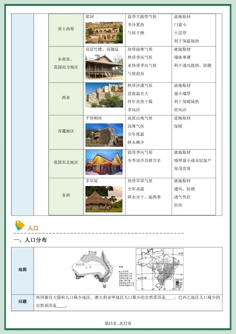236x334 pixels.
Task: Click the text 高寒气候
Action: (x=136, y=126)
